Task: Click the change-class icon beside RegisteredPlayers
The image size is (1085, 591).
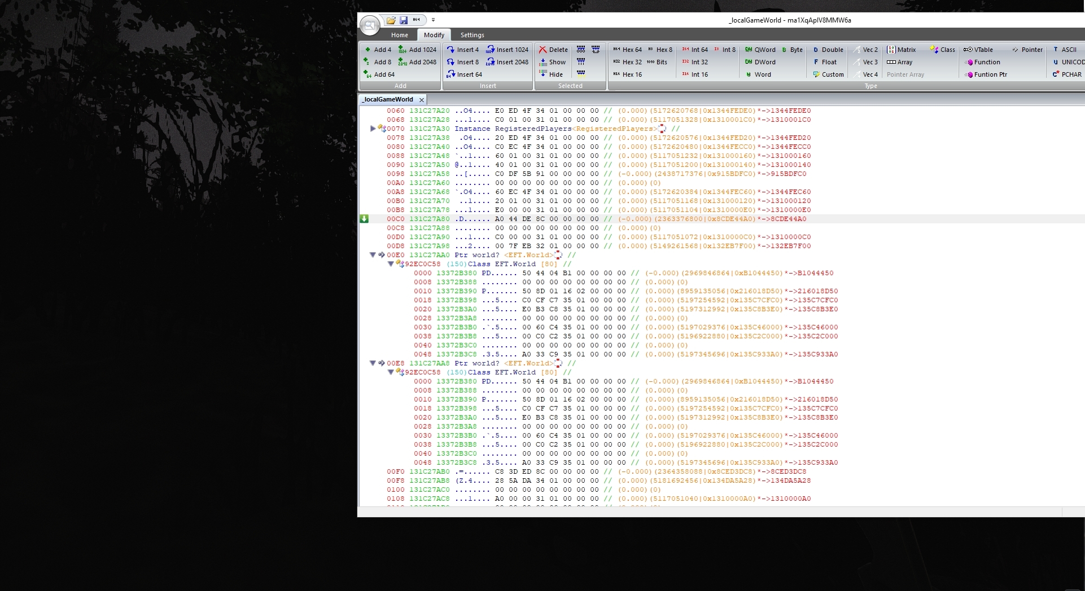Action: (662, 129)
